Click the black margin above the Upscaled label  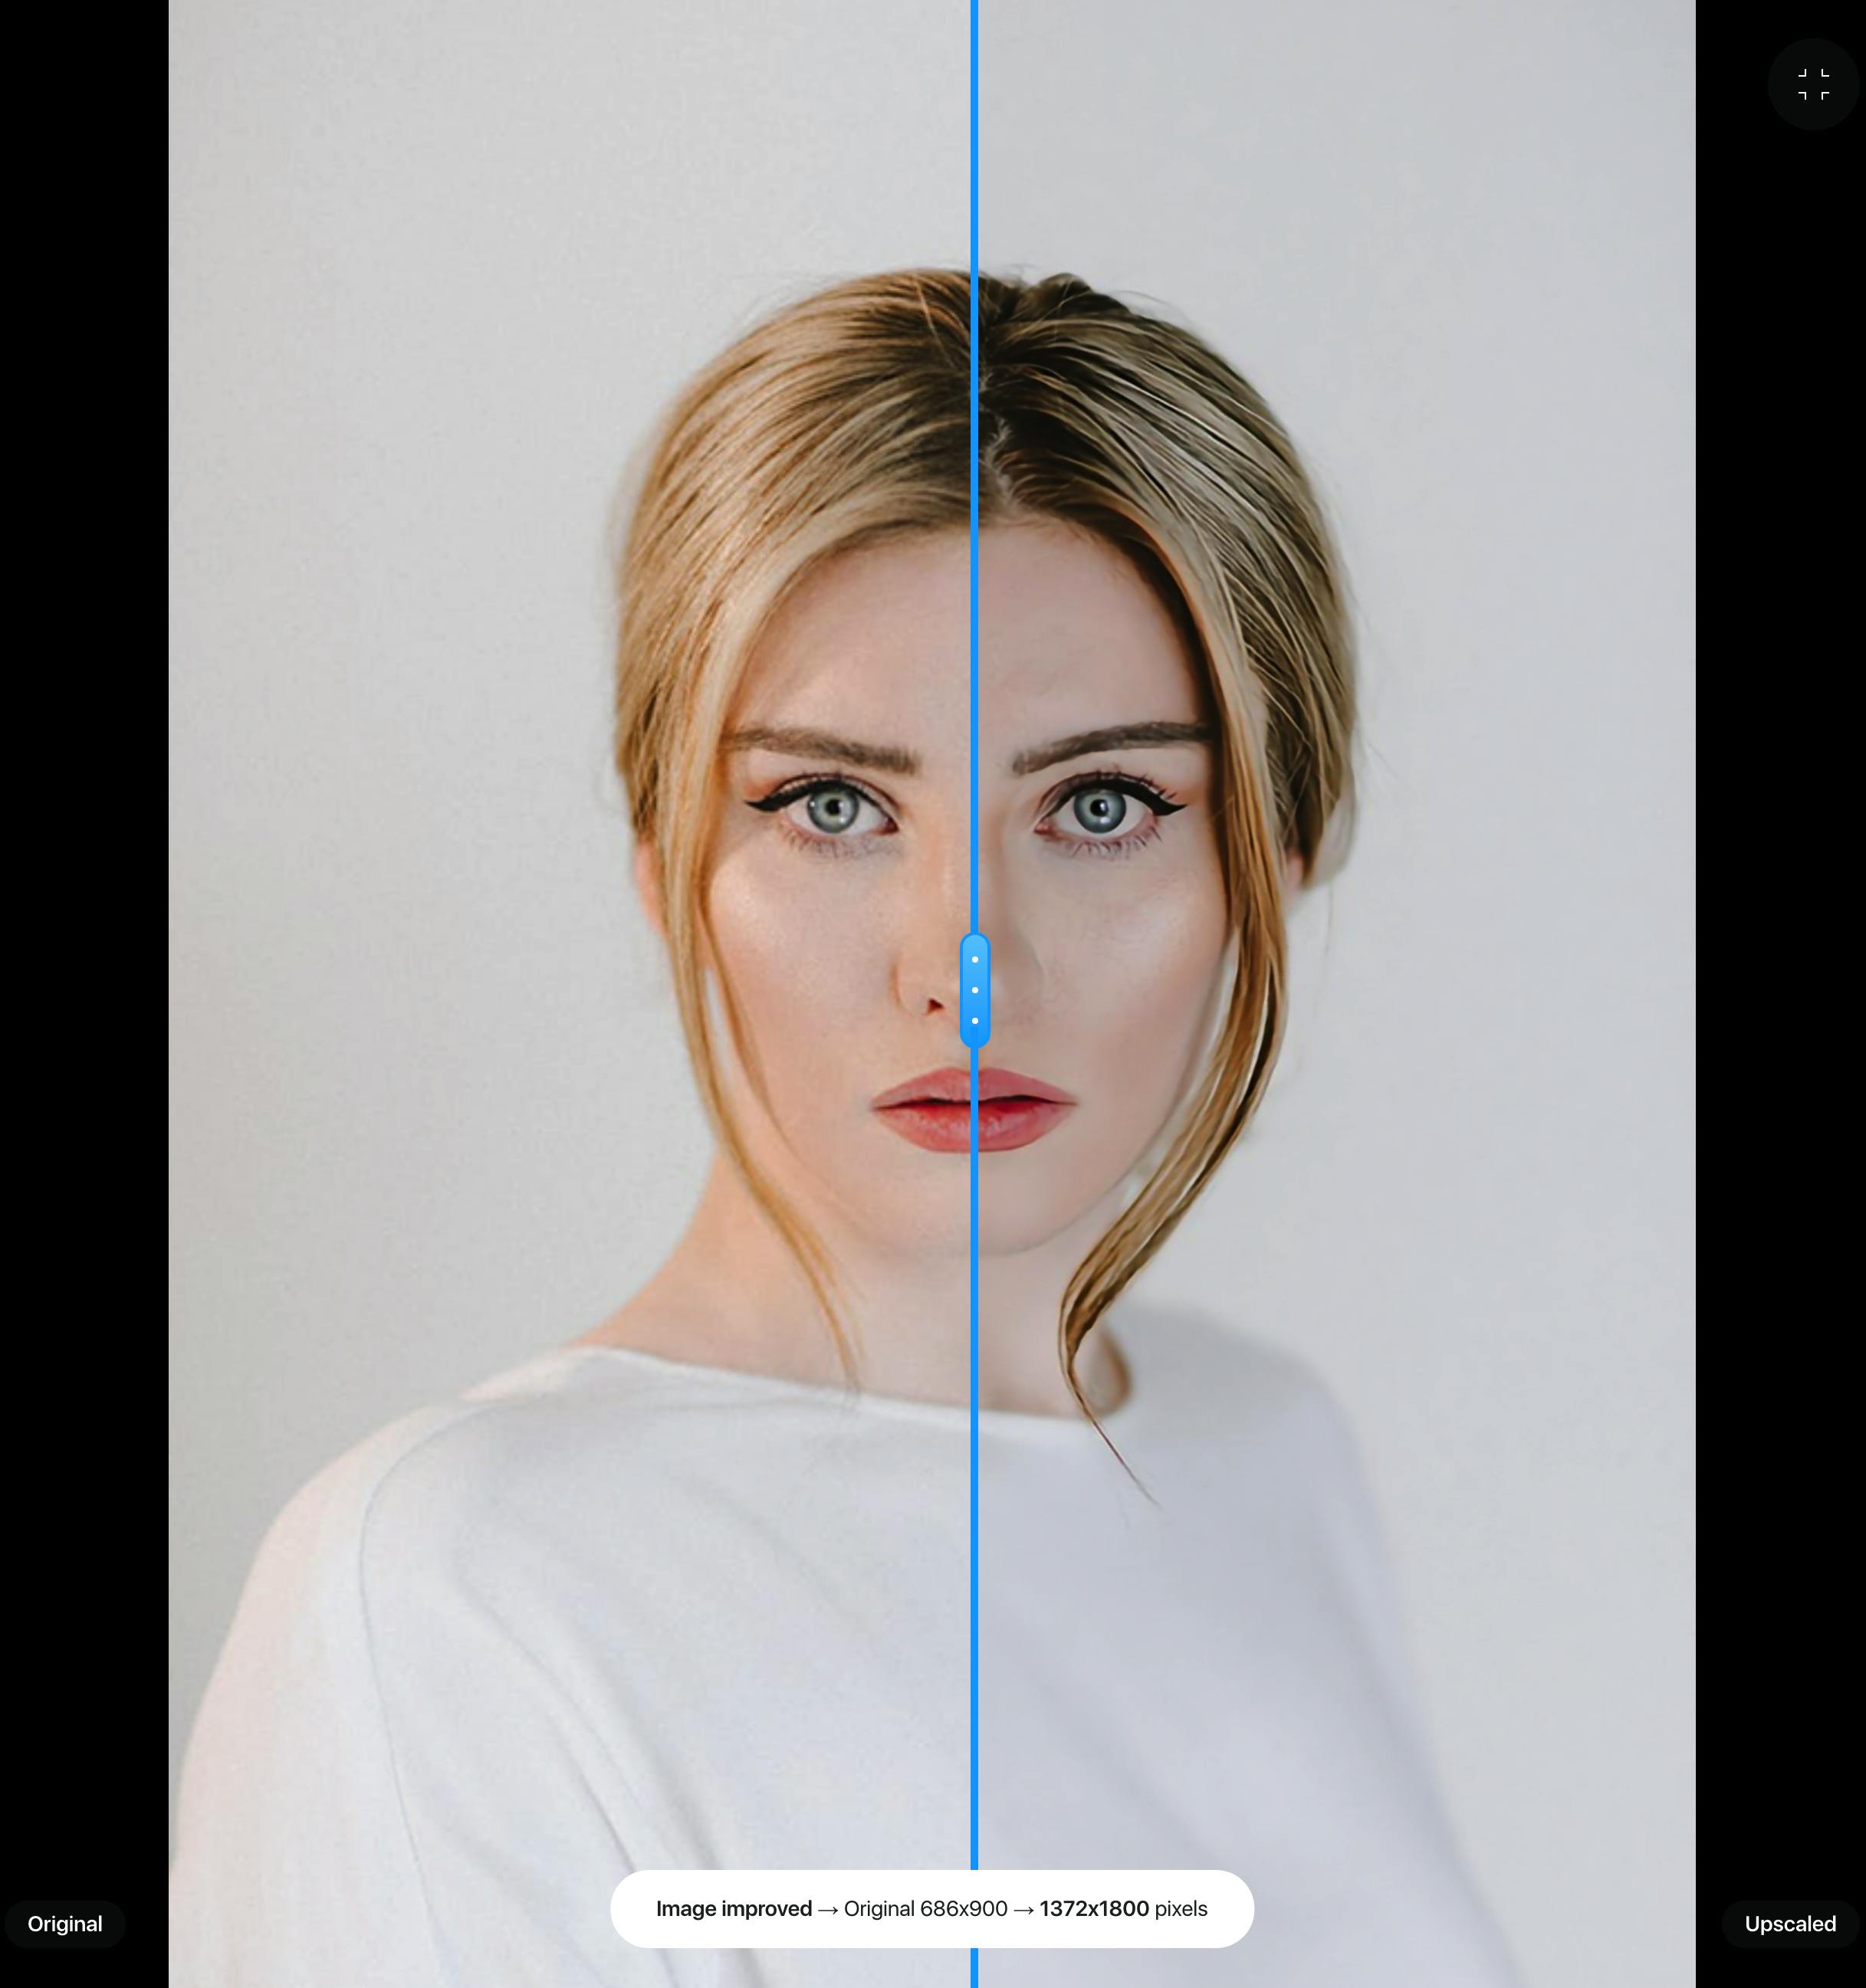tap(1781, 1000)
